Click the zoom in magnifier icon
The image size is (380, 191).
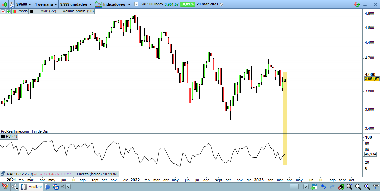tap(367, 187)
